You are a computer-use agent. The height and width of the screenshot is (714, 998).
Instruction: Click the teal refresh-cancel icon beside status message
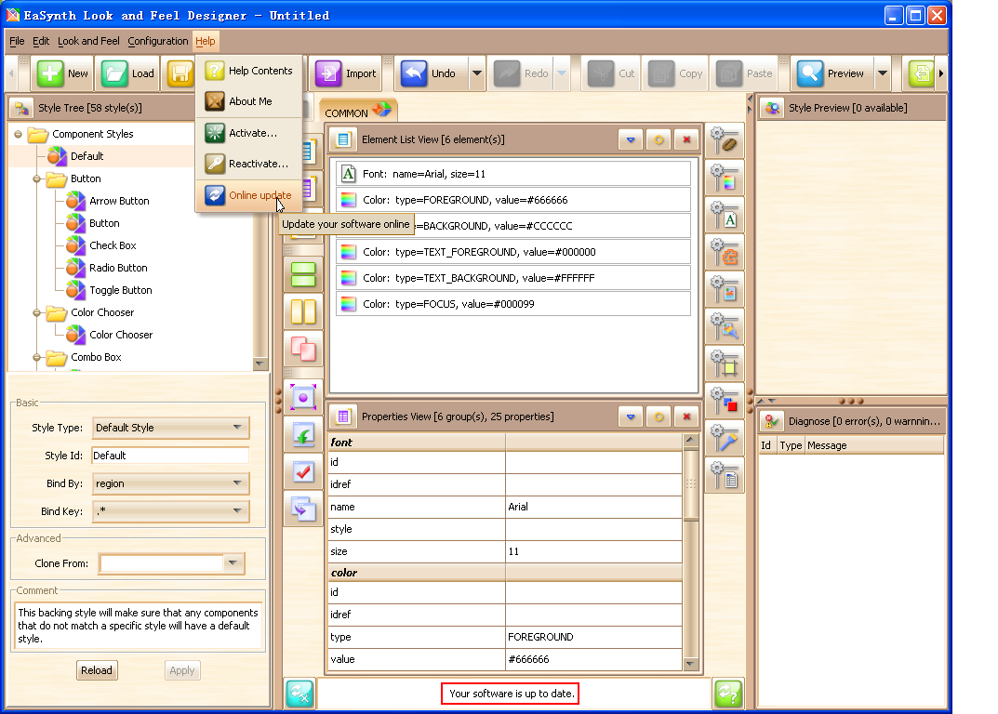click(299, 694)
